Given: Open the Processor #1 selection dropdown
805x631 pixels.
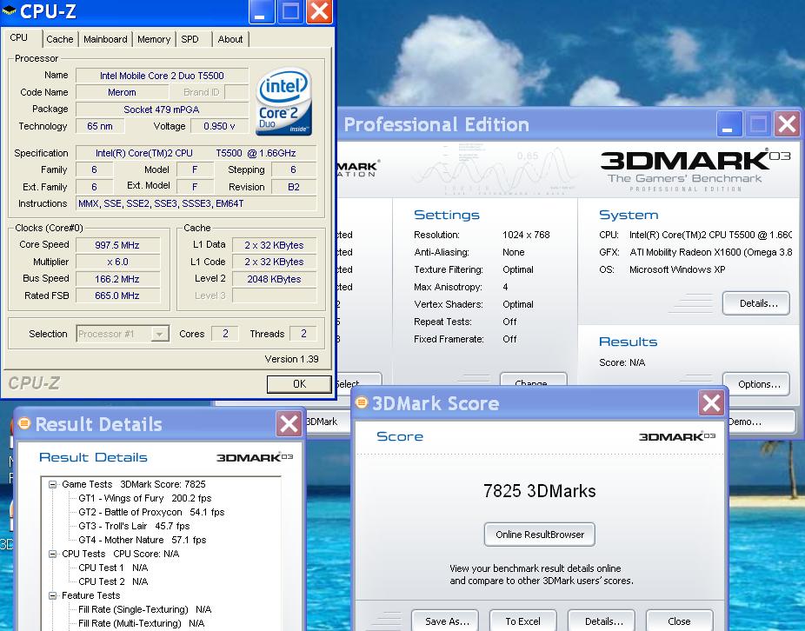Looking at the screenshot, I should [x=160, y=335].
